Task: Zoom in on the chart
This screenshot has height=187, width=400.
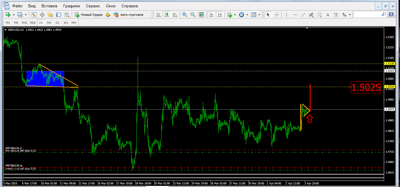Action: click(x=185, y=15)
